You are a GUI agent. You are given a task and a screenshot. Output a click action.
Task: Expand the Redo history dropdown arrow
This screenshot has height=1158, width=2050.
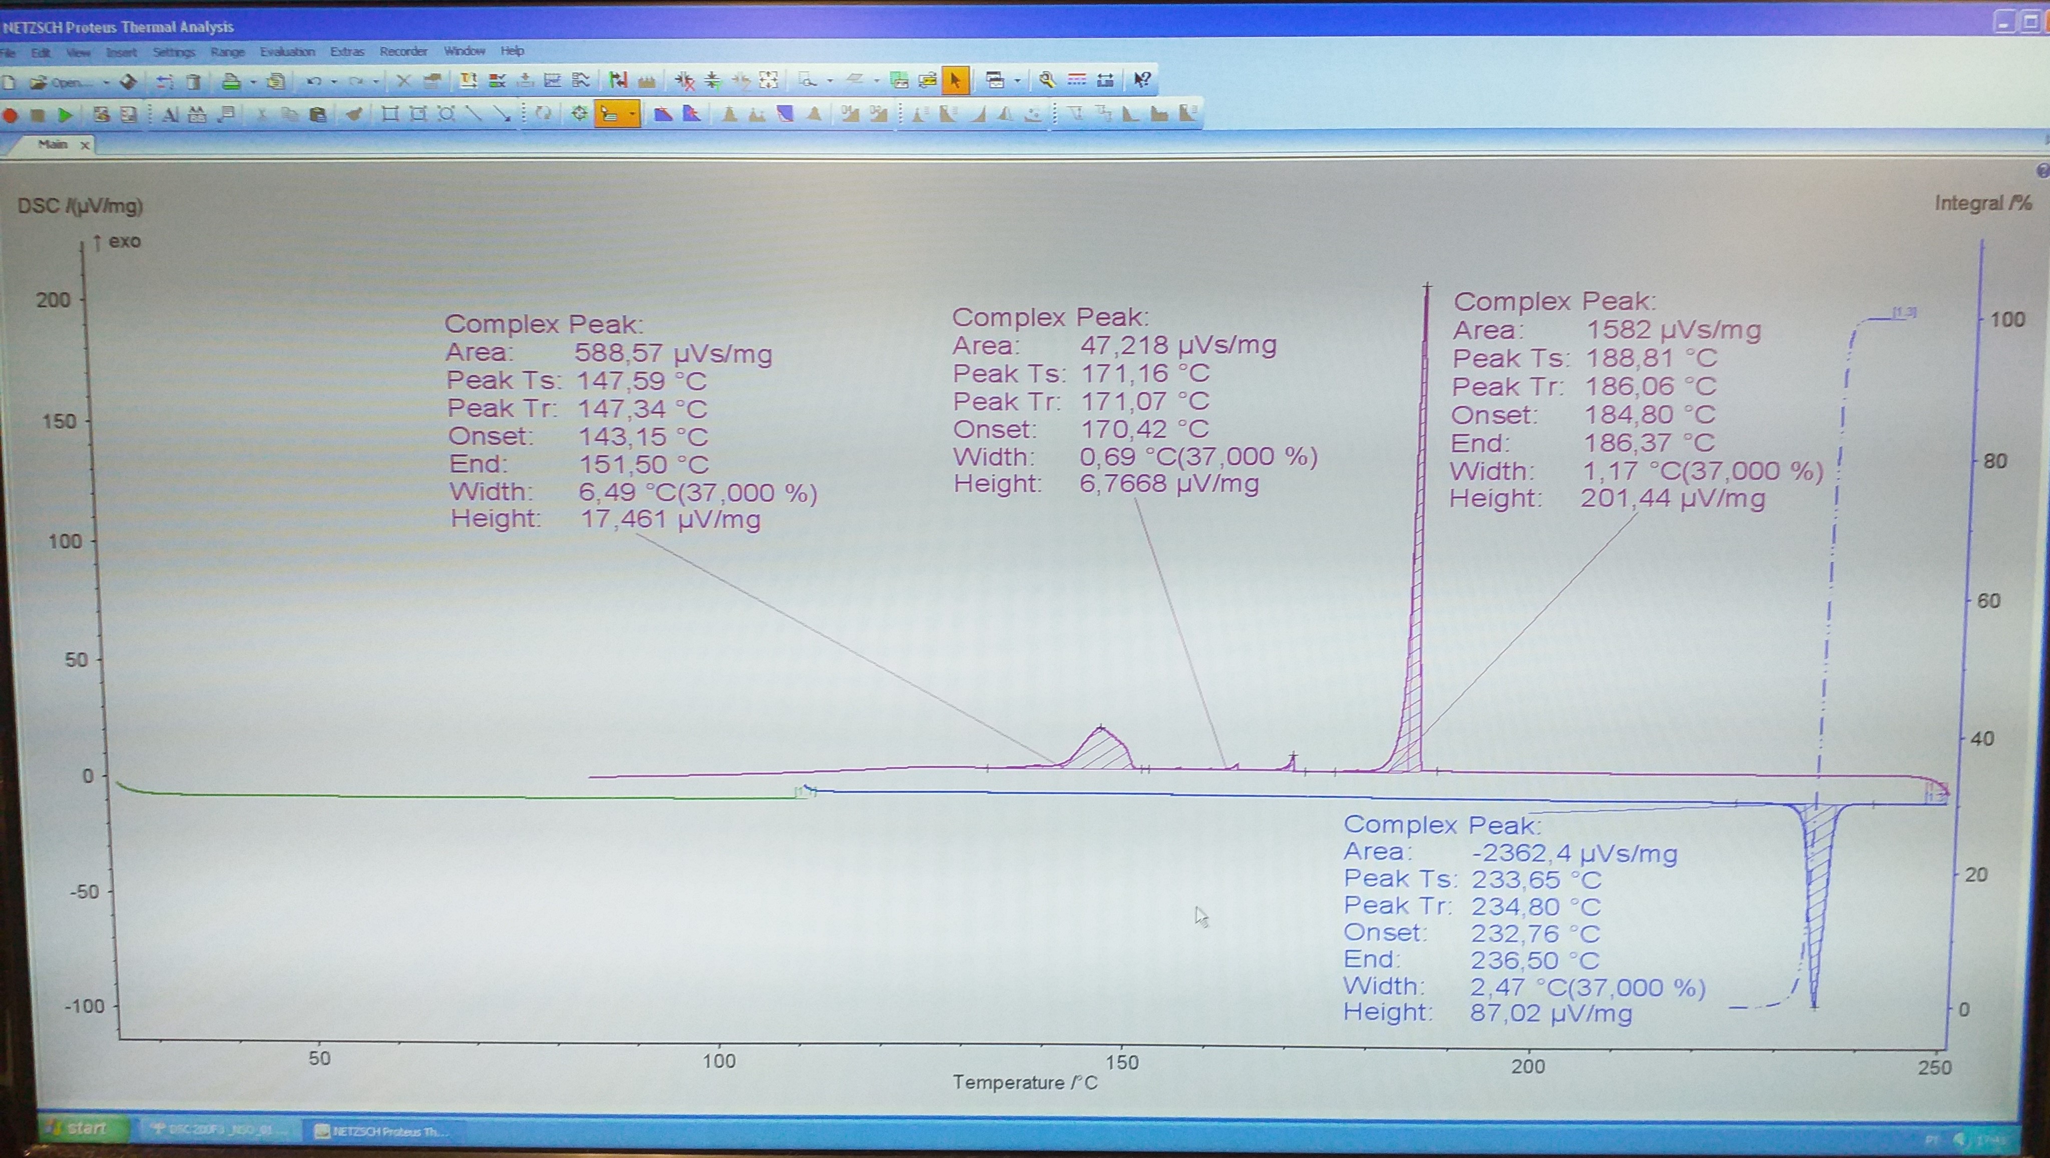375,81
